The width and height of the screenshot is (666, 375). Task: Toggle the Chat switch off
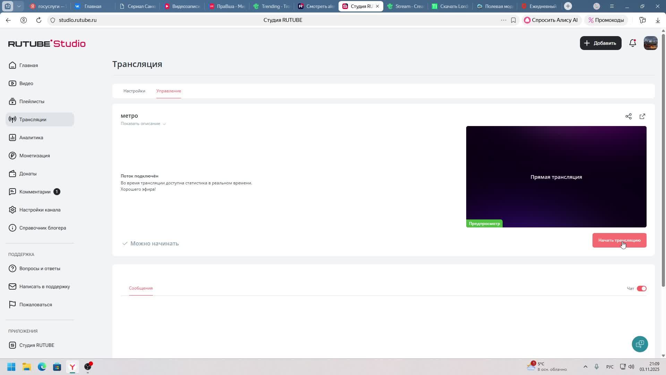(641, 289)
